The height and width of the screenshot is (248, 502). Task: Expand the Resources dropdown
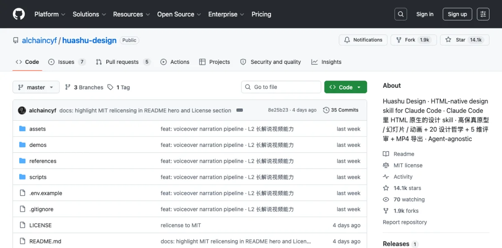[x=131, y=14]
